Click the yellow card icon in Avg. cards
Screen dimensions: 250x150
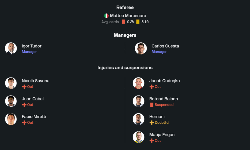click(138, 22)
